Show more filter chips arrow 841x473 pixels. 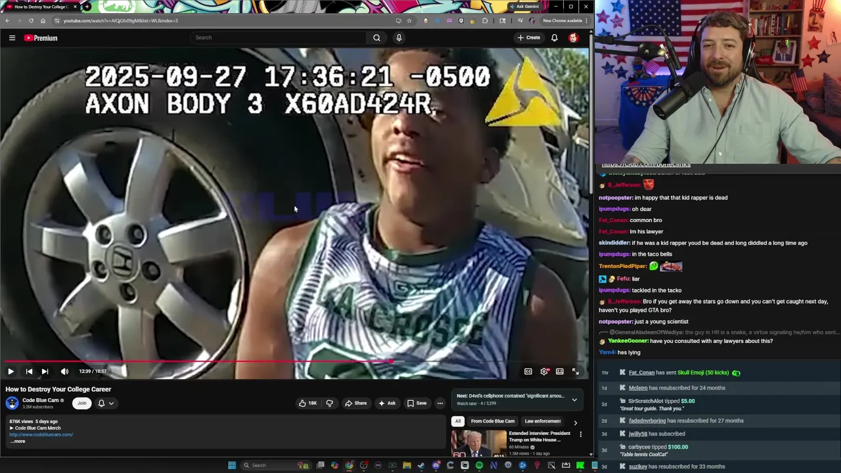575,422
